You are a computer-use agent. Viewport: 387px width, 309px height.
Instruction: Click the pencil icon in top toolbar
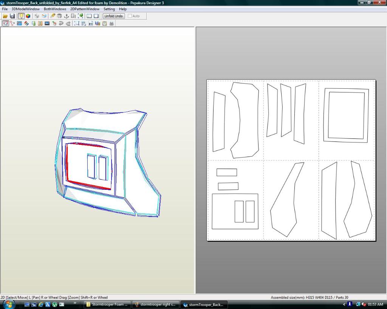(x=53, y=16)
